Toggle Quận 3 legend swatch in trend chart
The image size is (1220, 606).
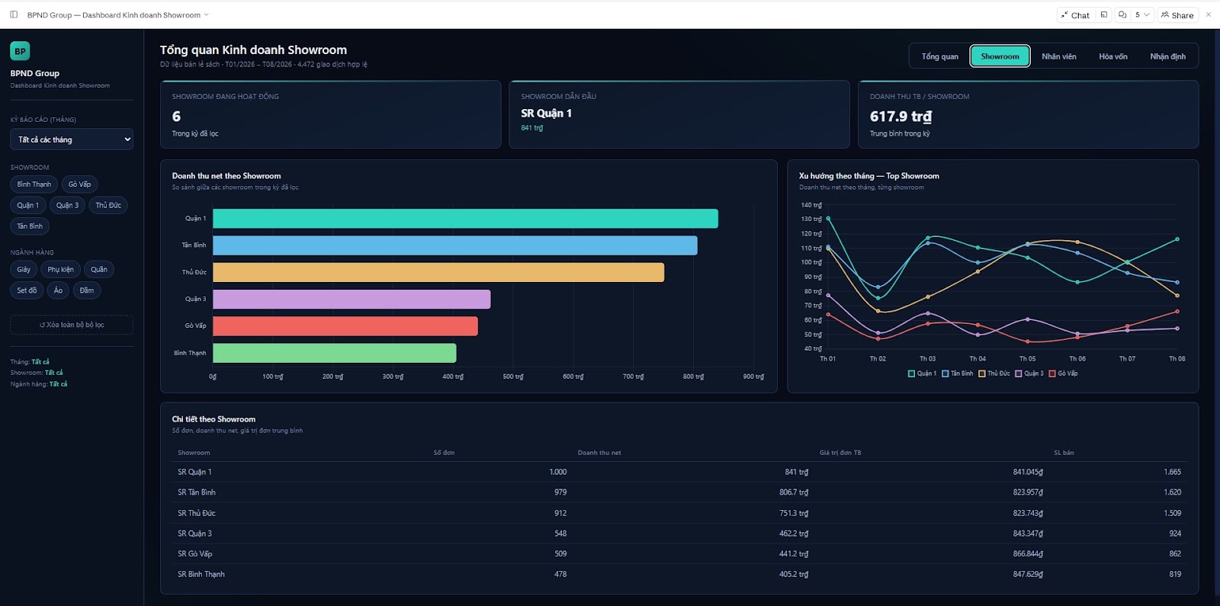point(1019,374)
